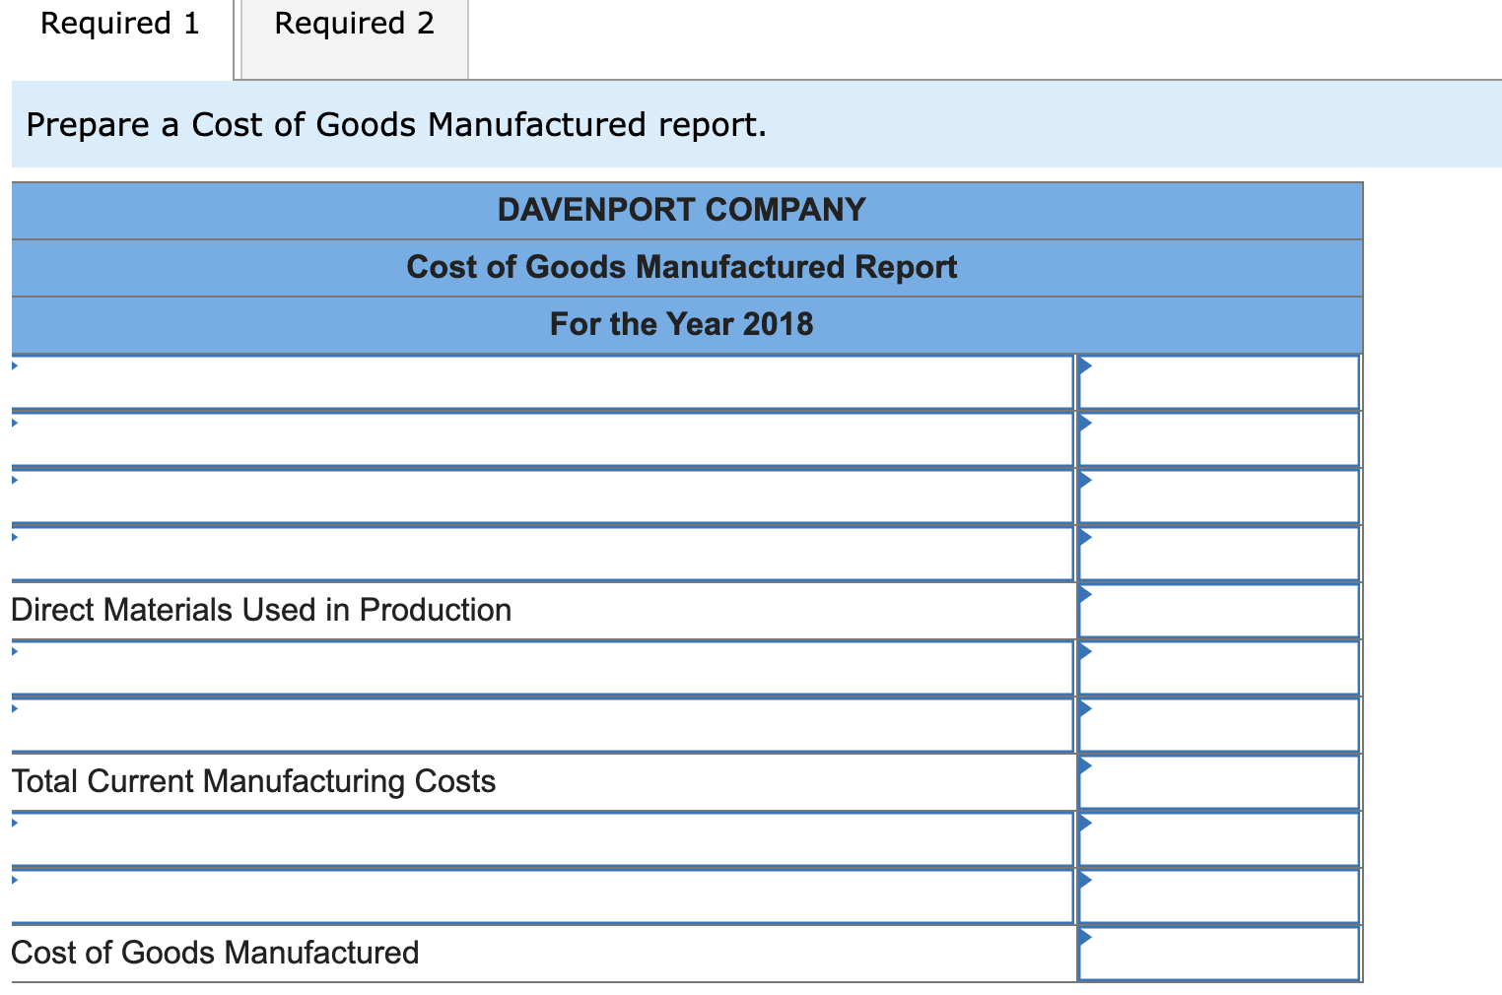1502x995 pixels.
Task: Expand the dropdown just below Direct Materials Used
Action: pyautogui.click(x=14, y=651)
